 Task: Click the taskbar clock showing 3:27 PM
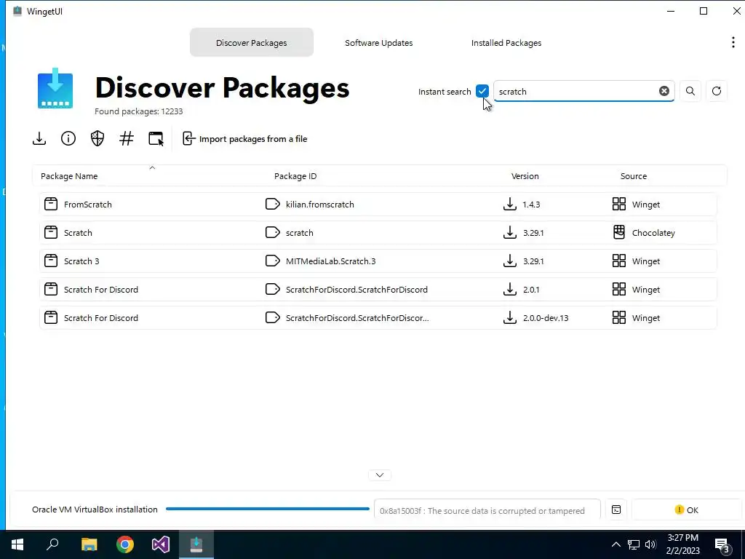click(x=682, y=544)
